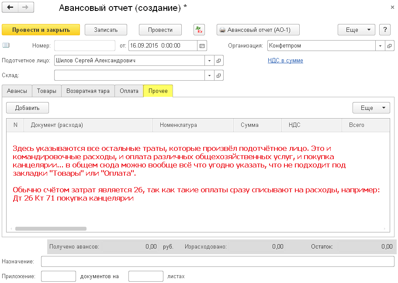Open the top Еще menu

356,30
